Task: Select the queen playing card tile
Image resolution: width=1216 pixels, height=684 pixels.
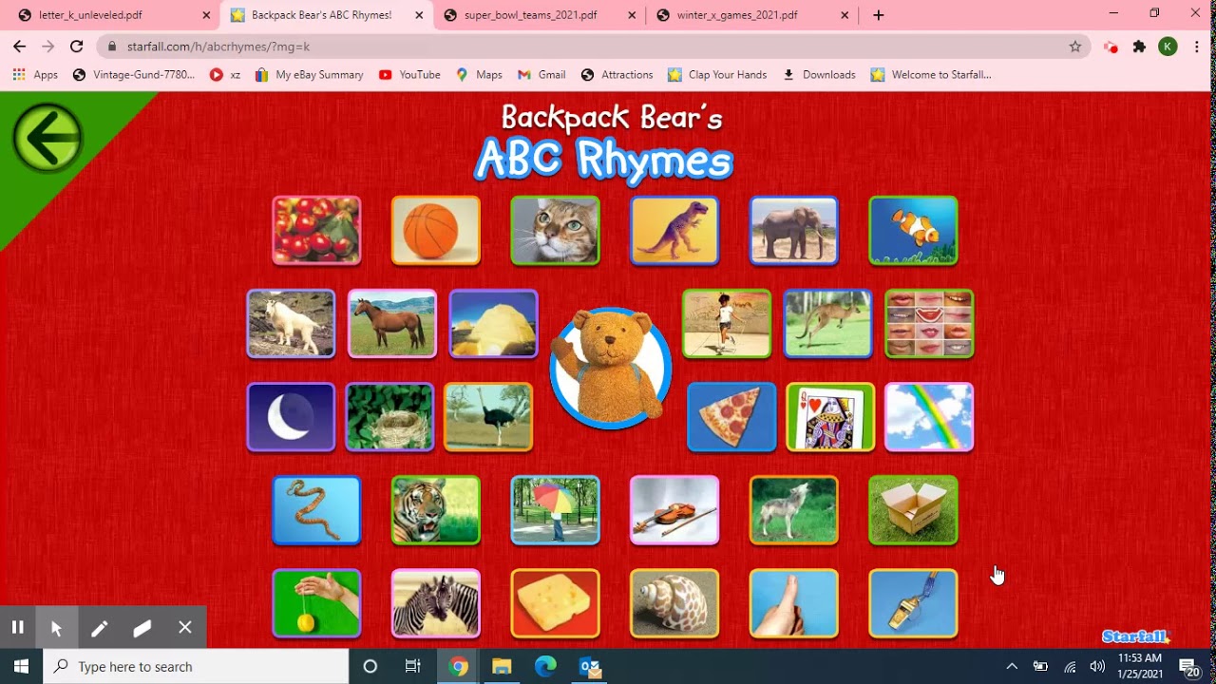Action: 830,416
